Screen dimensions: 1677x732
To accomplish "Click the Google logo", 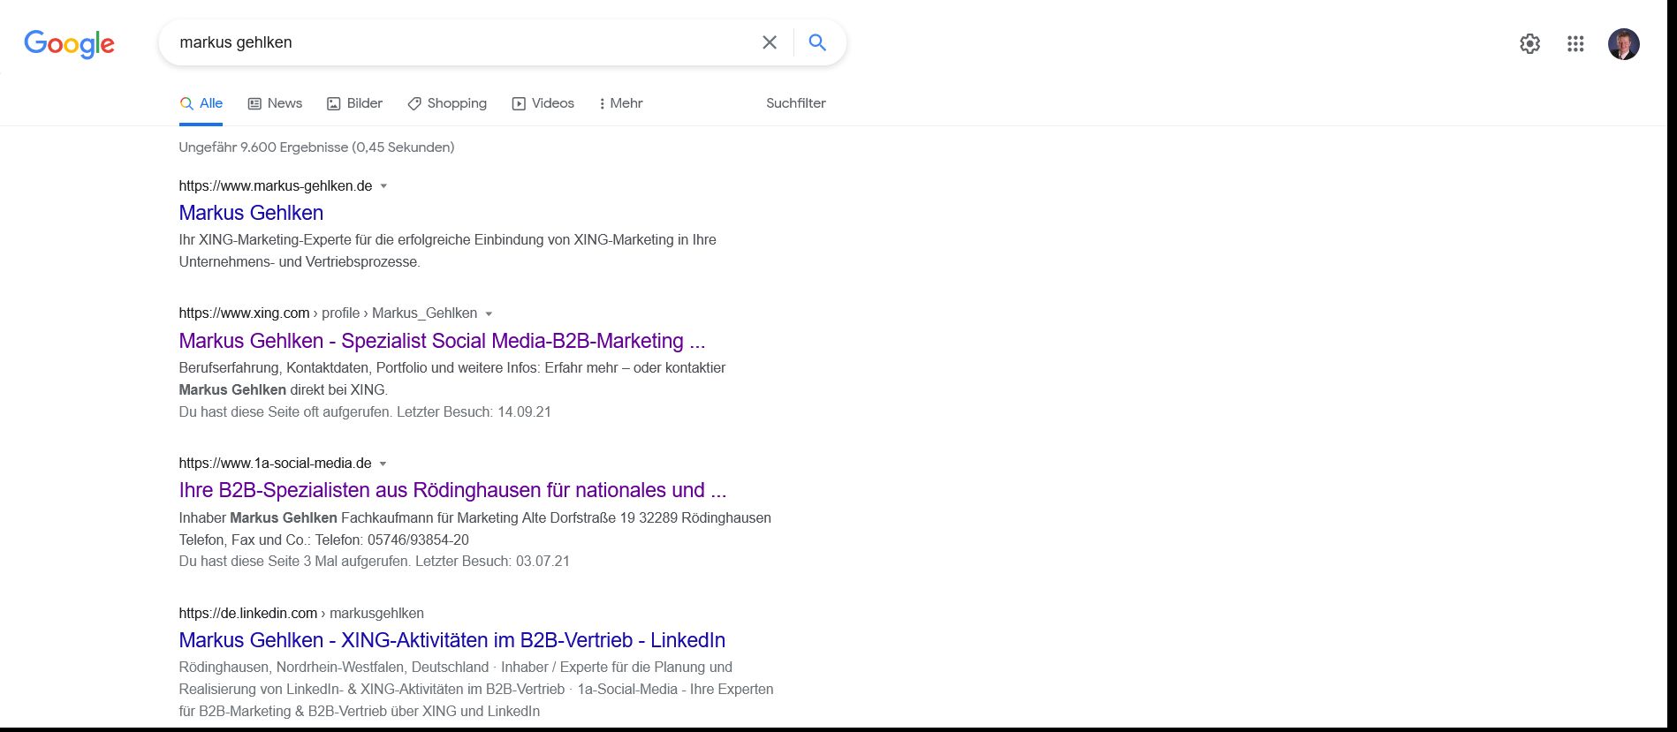I will [69, 43].
